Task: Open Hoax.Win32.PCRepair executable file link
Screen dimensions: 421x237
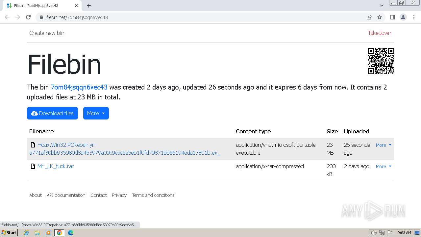Action: [125, 149]
